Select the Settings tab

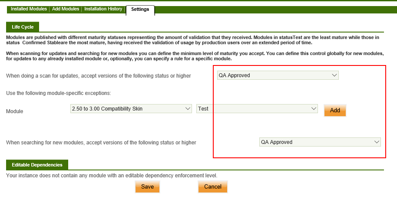point(140,9)
